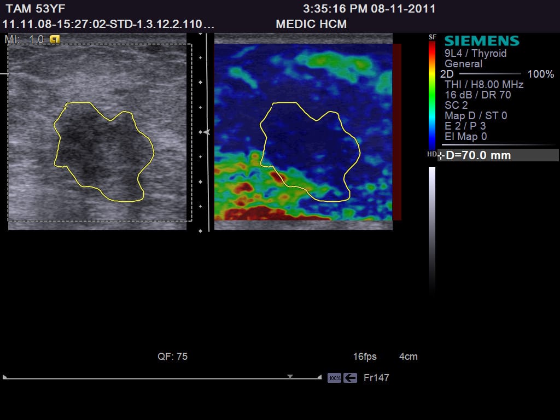Click the Fr147 frame counter
The image size is (560, 420).
(x=376, y=378)
